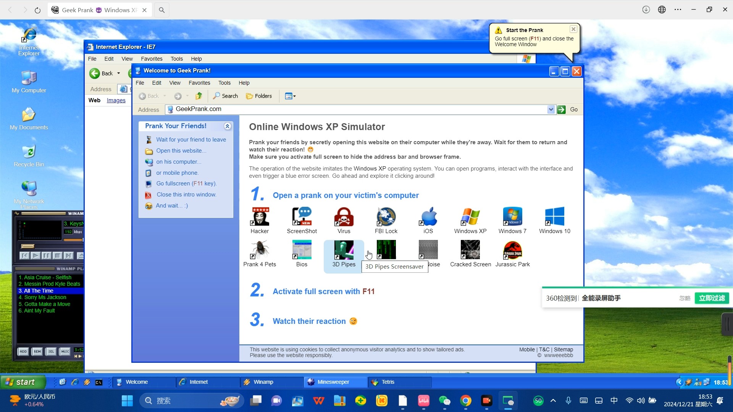Click the Winamp lightning quick launch icon

87,382
